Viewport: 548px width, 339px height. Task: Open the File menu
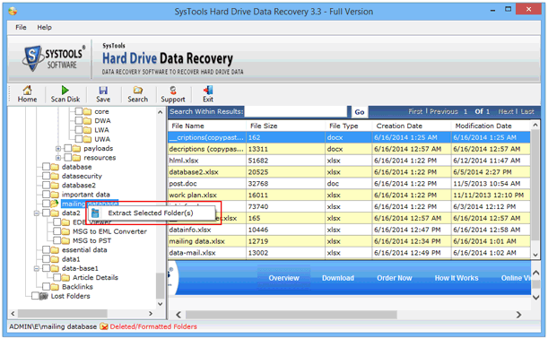click(21, 27)
